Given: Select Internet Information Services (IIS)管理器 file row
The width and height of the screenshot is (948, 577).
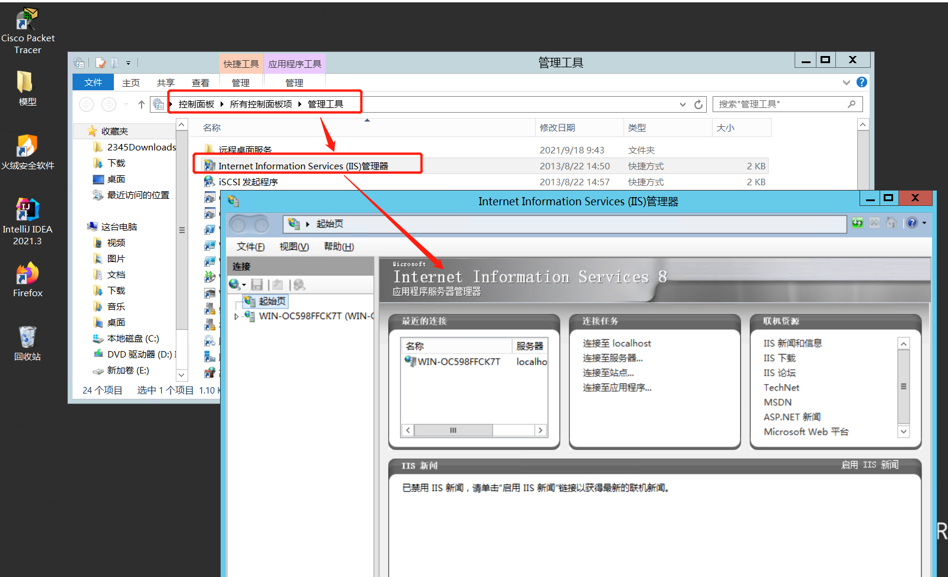Looking at the screenshot, I should 485,166.
